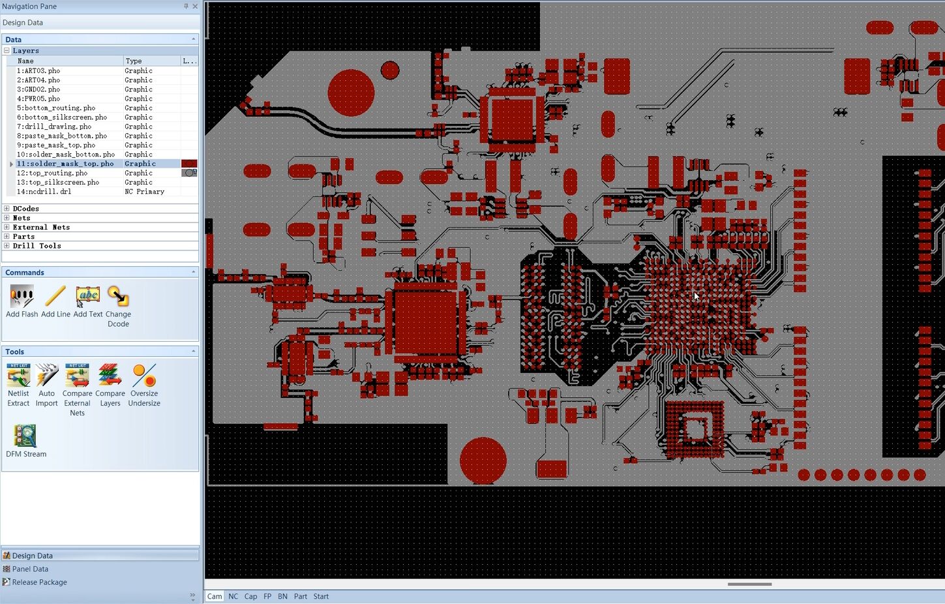The image size is (945, 604).
Task: Click the solder_mask_top.pho red color swatch
Action: click(189, 164)
